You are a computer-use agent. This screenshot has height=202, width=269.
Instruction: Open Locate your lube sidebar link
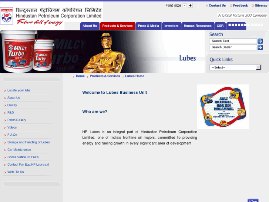coord(19,90)
